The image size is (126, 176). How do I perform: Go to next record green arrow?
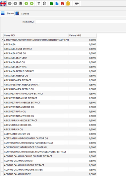tap(26, 4)
